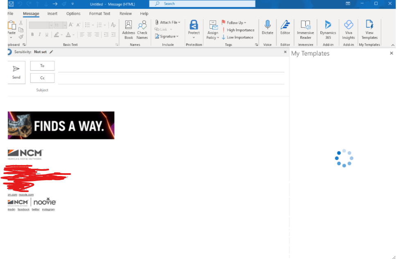The height and width of the screenshot is (259, 397).
Task: Activate the Format Painter brush
Action: coord(21,37)
